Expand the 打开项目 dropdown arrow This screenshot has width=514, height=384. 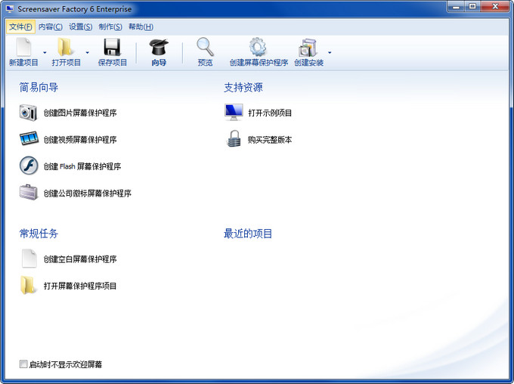(87, 52)
